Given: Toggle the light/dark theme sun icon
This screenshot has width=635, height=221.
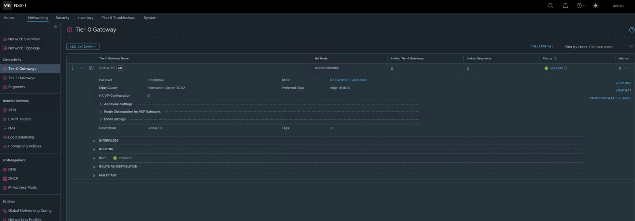Looking at the screenshot, I should tap(595, 5).
